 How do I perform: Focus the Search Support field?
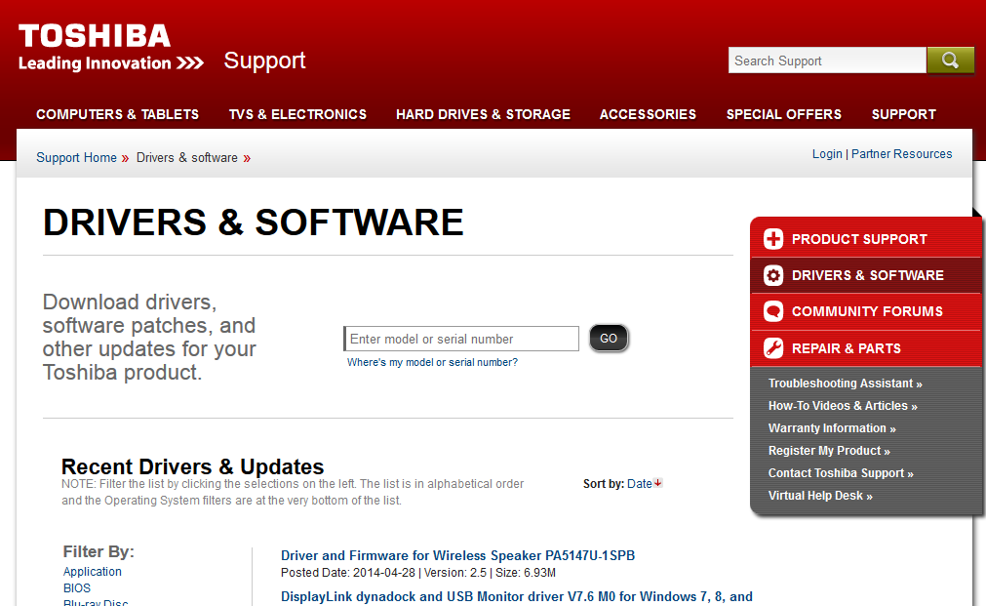click(x=827, y=61)
